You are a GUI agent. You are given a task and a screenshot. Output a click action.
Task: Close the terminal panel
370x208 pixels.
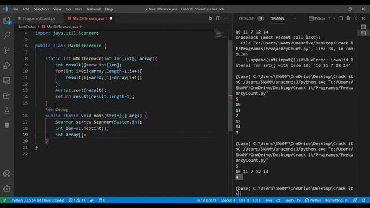click(364, 18)
